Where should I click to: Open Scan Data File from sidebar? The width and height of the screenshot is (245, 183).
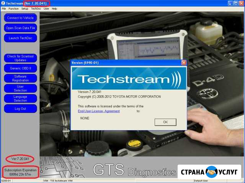[x=20, y=28]
